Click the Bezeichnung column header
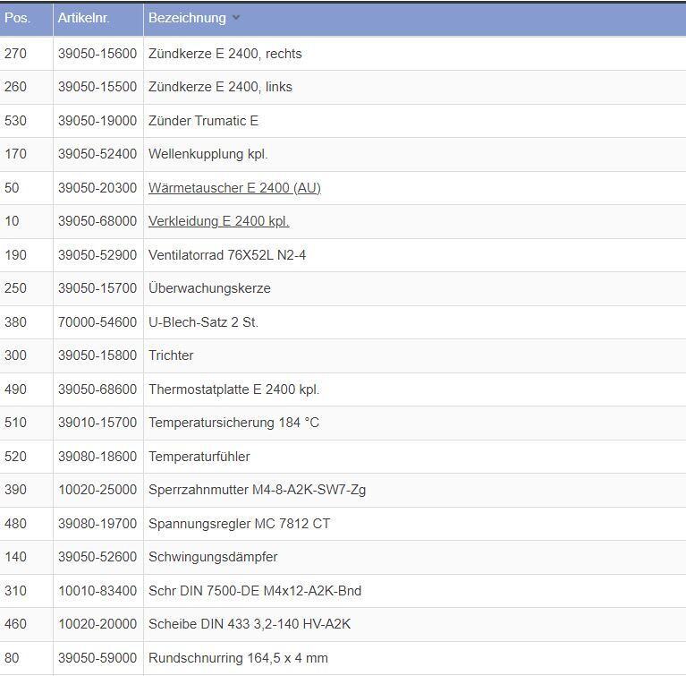This screenshot has width=686, height=676. tap(187, 18)
